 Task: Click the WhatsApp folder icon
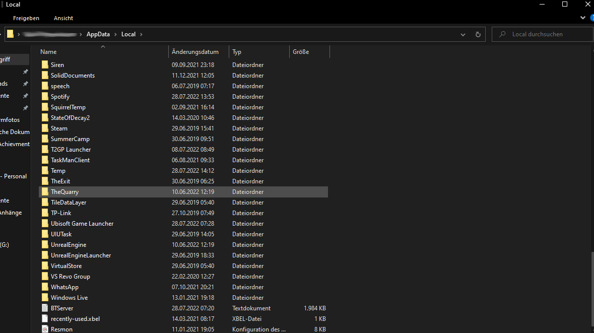tap(45, 287)
